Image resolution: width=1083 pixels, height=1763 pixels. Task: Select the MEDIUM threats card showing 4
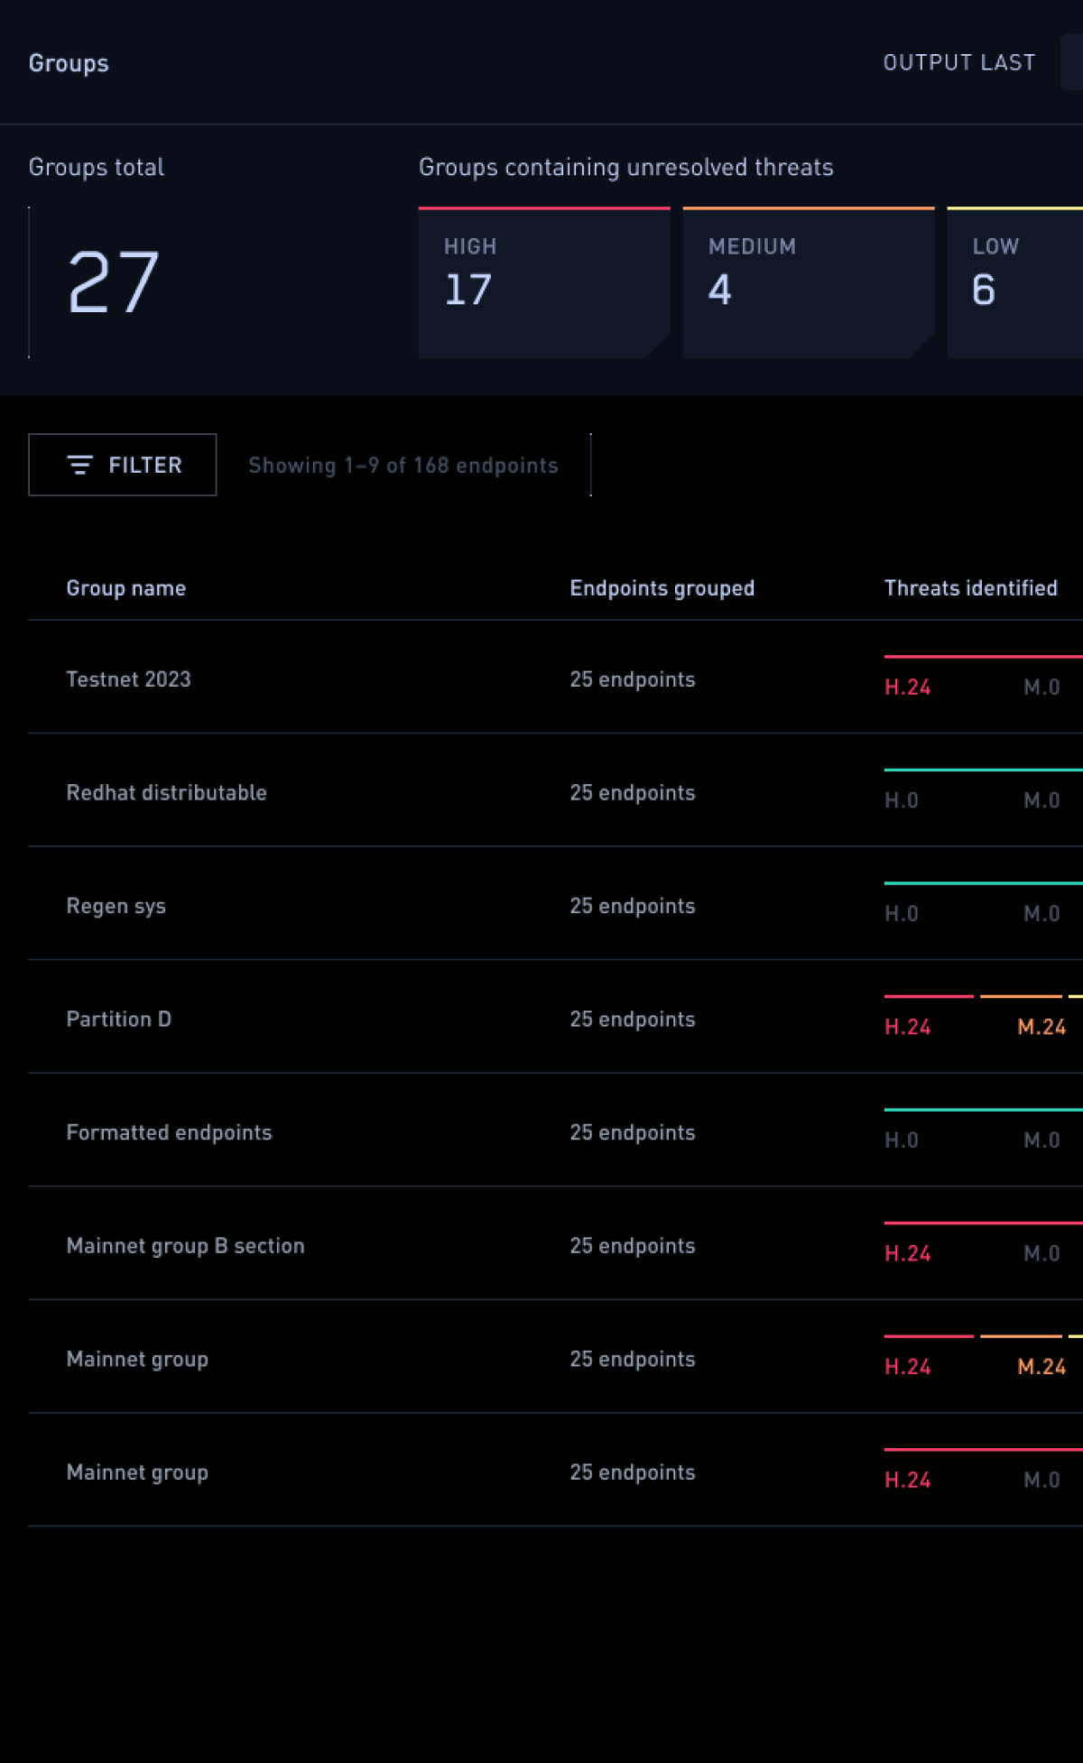click(x=808, y=282)
